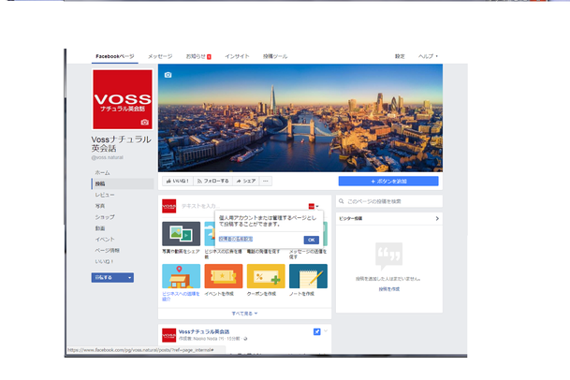Viewport: 570px width, 380px height.
Task: Click the @voss.natural username text
Action: [108, 157]
